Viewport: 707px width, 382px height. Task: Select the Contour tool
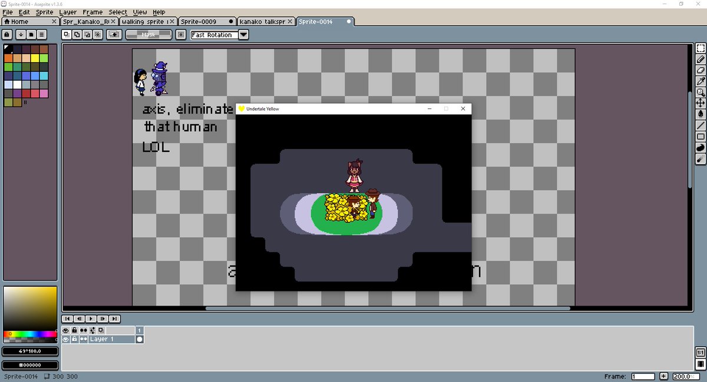(x=701, y=147)
